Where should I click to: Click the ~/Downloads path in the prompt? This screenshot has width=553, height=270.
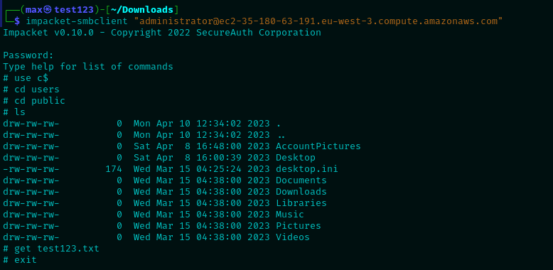[142, 10]
